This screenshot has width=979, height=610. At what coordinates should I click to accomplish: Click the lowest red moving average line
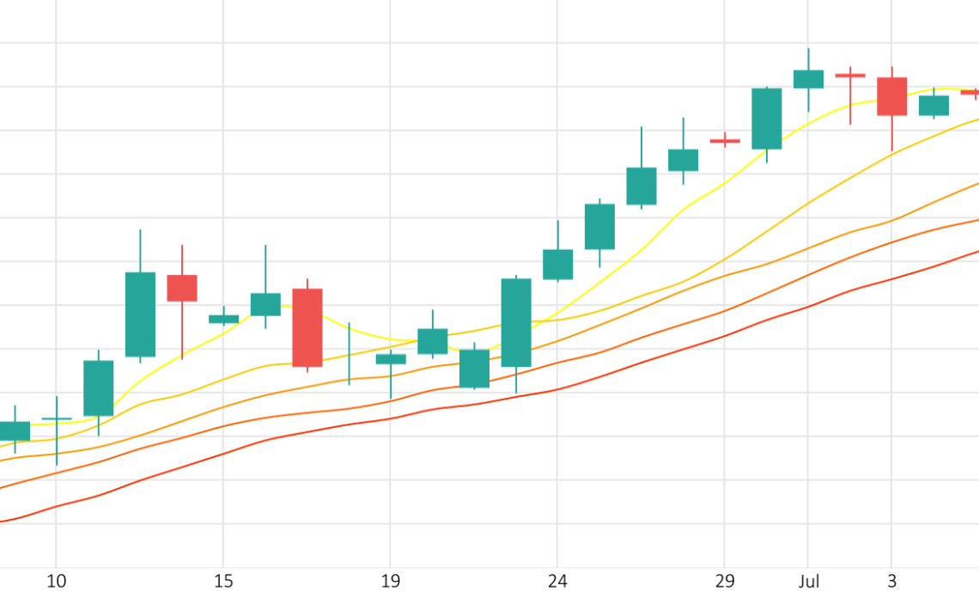click(515, 396)
